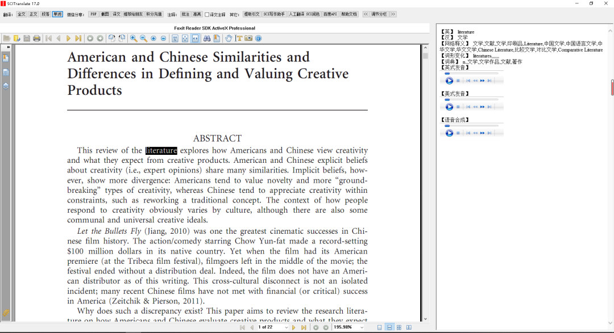The height and width of the screenshot is (333, 614).
Task: Open the blue info icon in toolbar
Action: [259, 39]
